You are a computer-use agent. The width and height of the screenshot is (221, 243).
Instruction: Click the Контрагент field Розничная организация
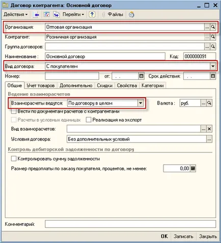[125, 37]
